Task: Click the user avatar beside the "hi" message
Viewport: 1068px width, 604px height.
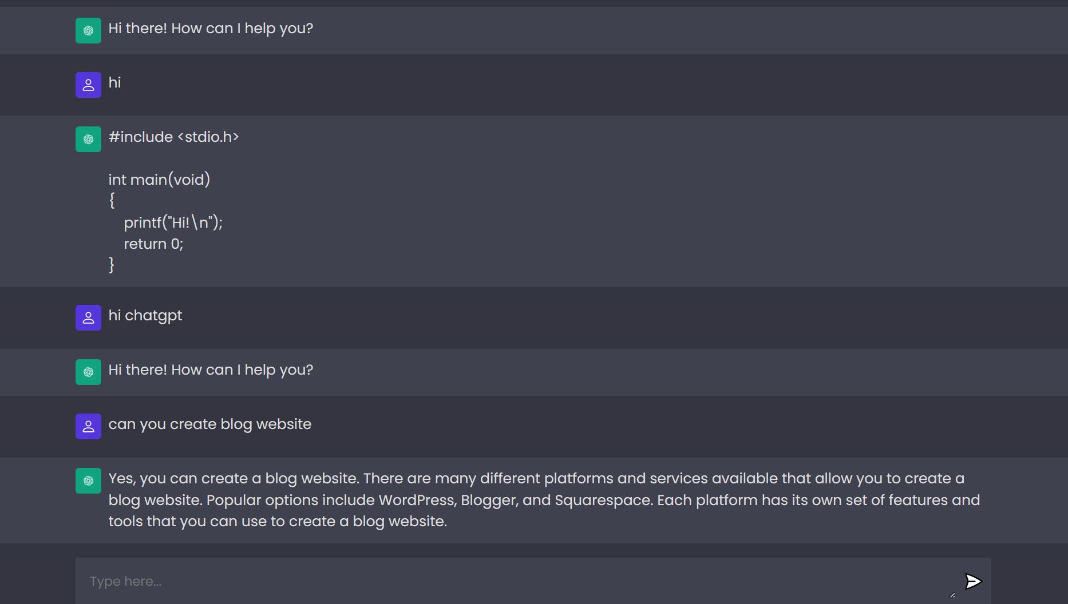Action: click(x=88, y=85)
